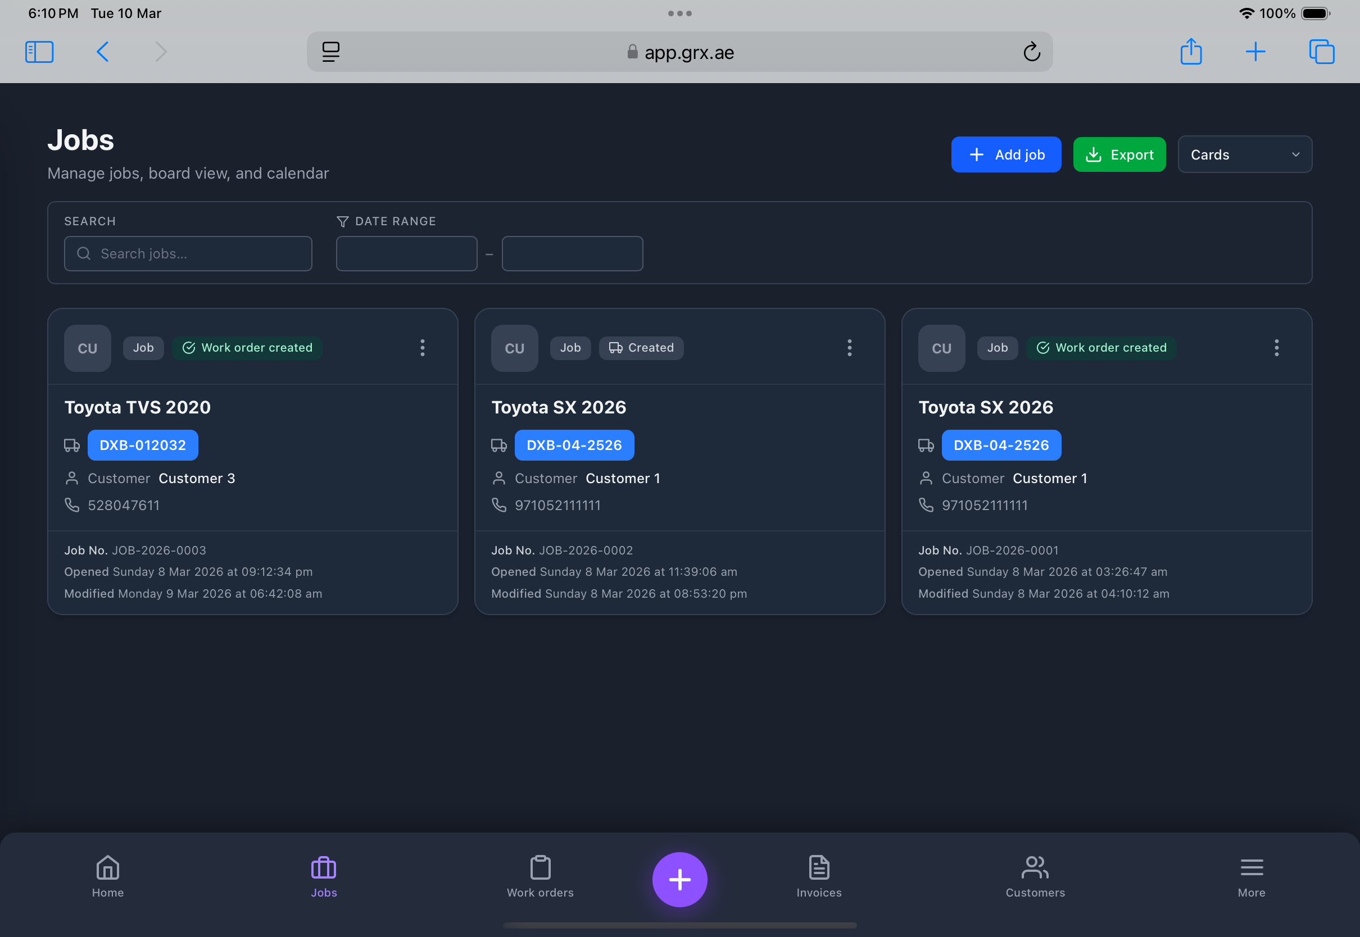Click inside the Search jobs field

tap(187, 253)
